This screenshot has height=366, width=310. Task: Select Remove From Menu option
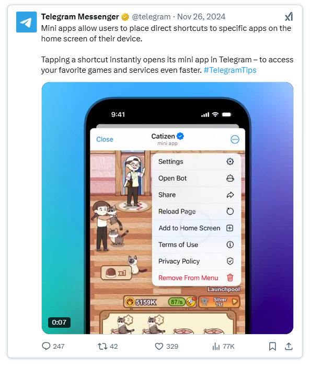point(196,278)
